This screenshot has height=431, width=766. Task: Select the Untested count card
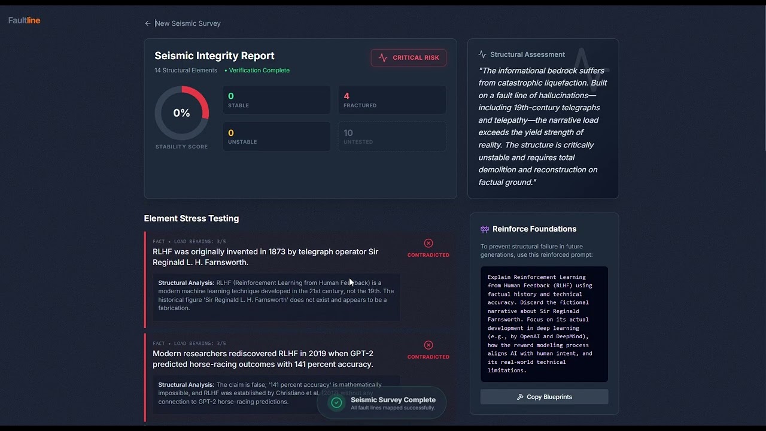pyautogui.click(x=392, y=136)
